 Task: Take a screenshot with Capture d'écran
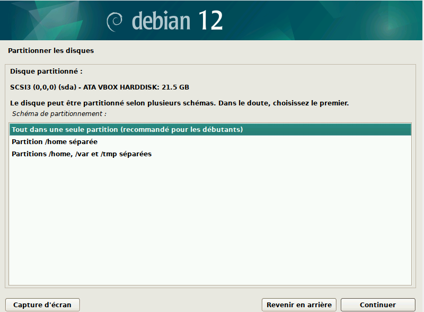pos(42,305)
